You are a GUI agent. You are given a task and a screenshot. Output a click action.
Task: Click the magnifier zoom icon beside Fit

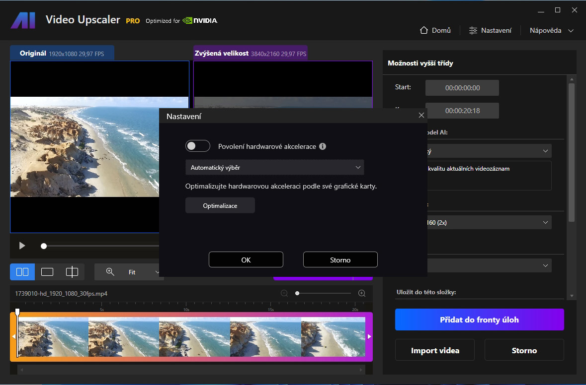[110, 272]
